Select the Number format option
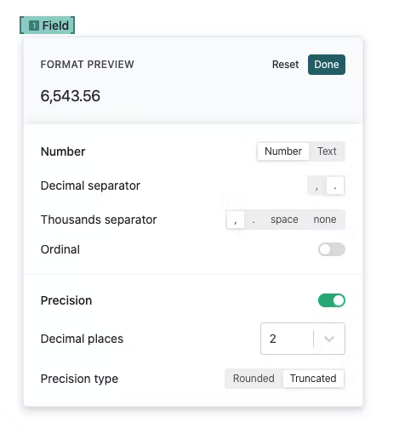This screenshot has width=399, height=445. pos(283,151)
